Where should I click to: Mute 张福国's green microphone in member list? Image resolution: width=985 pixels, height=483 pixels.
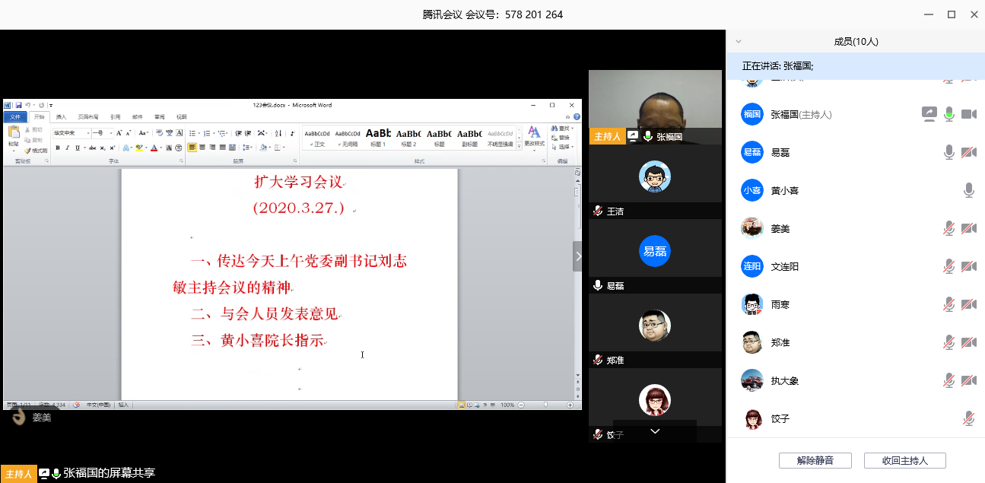pos(948,114)
